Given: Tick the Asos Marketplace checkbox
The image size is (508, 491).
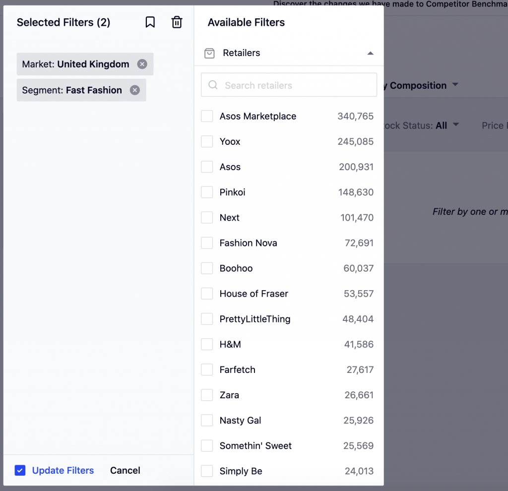Looking at the screenshot, I should click(x=207, y=116).
